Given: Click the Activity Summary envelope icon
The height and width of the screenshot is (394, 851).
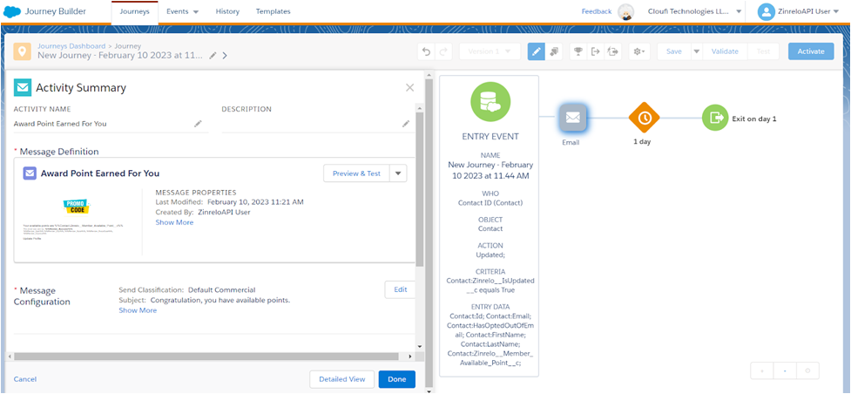Looking at the screenshot, I should tap(23, 87).
